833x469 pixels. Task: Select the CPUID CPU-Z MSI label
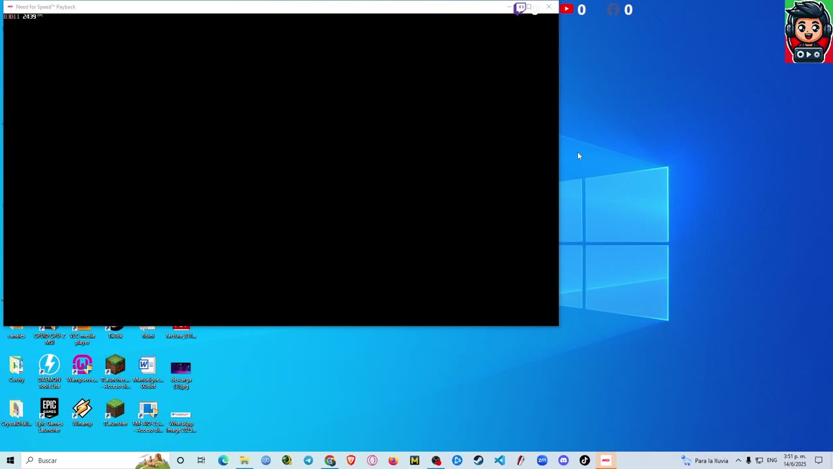click(x=49, y=339)
